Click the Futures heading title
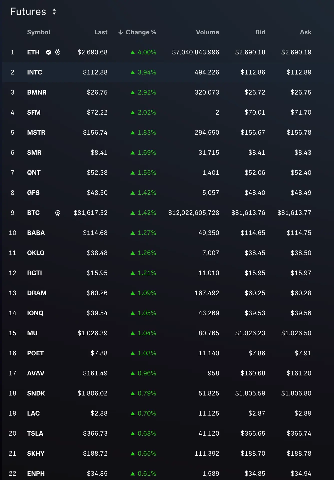Viewport: 334px width, 480px height. pyautogui.click(x=28, y=12)
